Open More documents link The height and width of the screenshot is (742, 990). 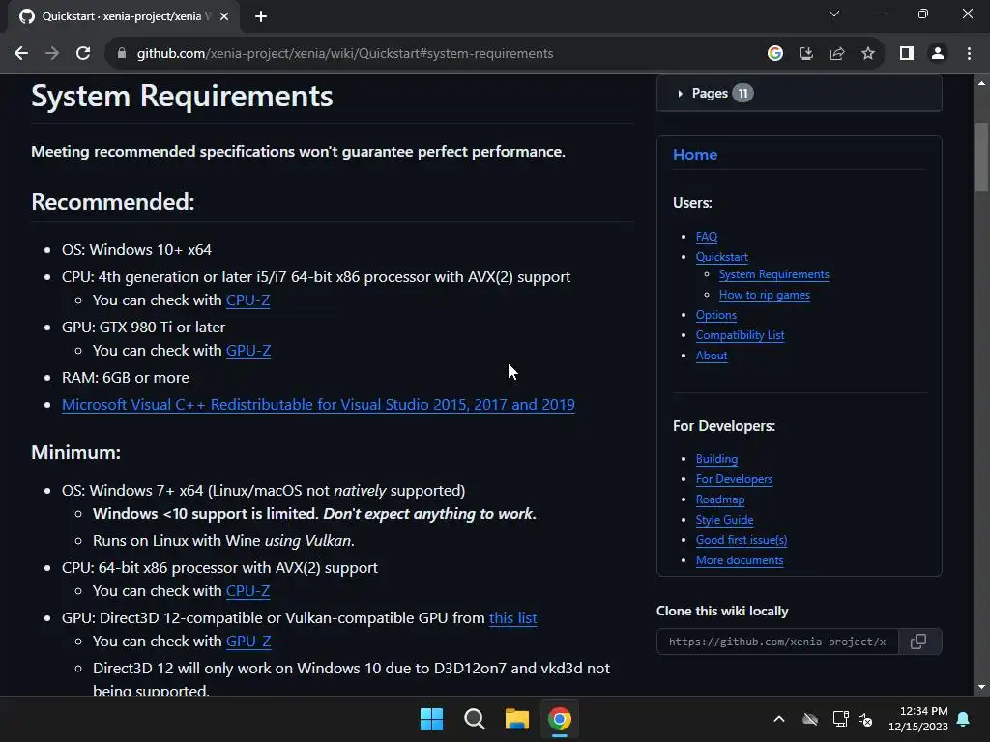[x=740, y=559]
